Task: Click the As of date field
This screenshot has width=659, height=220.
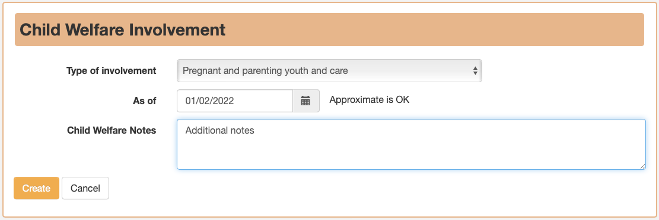Action: click(235, 101)
